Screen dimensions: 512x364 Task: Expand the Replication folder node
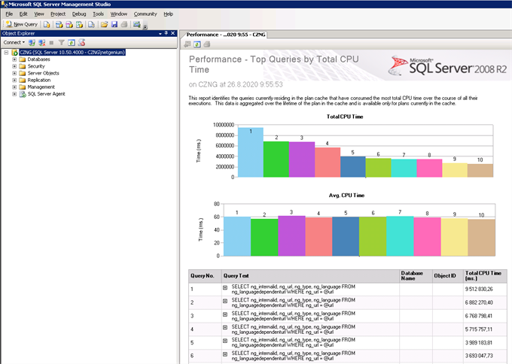tap(14, 80)
